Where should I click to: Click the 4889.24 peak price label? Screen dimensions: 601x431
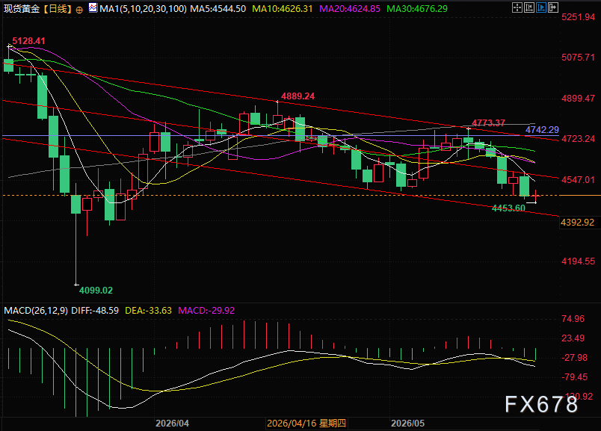[x=298, y=96]
